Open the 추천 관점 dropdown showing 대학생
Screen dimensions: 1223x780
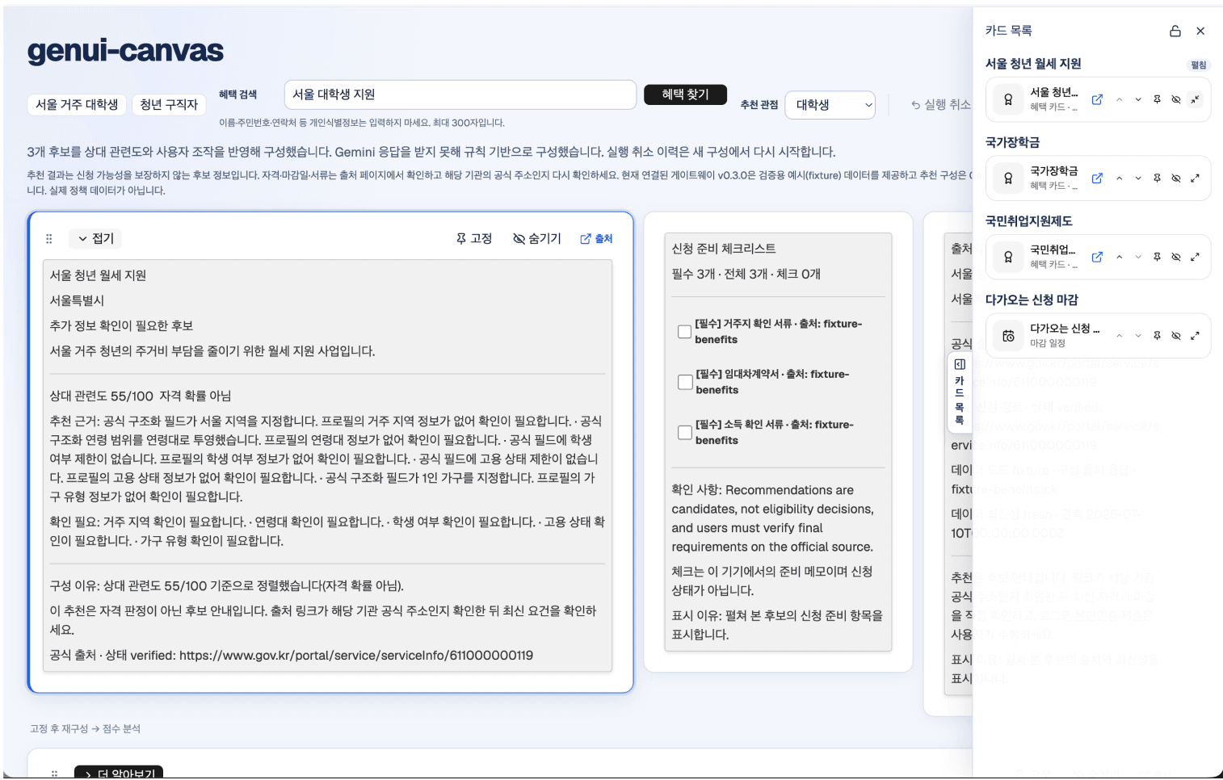pos(830,105)
